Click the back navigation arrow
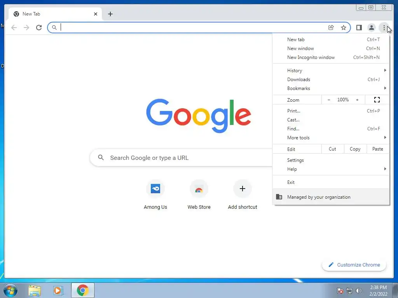398x298 pixels. point(14,28)
